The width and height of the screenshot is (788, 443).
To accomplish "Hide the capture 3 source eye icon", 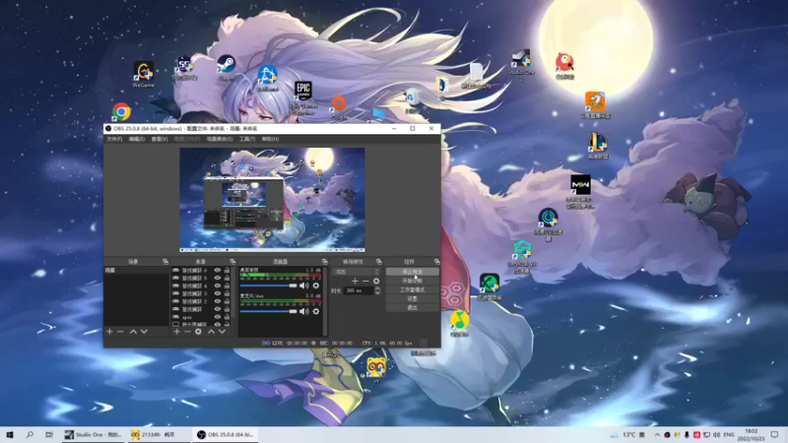I will (x=218, y=293).
